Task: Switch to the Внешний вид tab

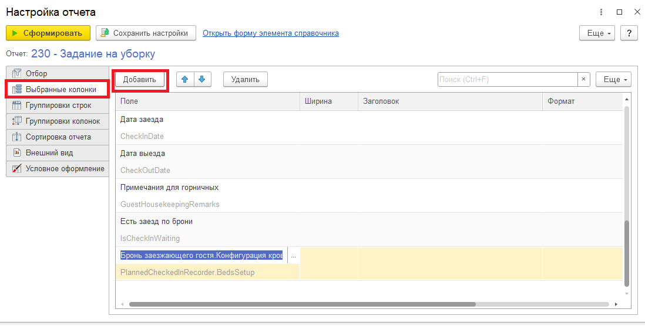Action: tap(57, 152)
